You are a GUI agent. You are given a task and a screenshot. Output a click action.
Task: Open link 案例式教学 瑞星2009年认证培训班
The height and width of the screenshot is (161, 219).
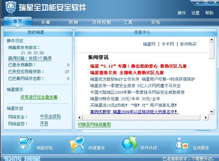(134, 112)
